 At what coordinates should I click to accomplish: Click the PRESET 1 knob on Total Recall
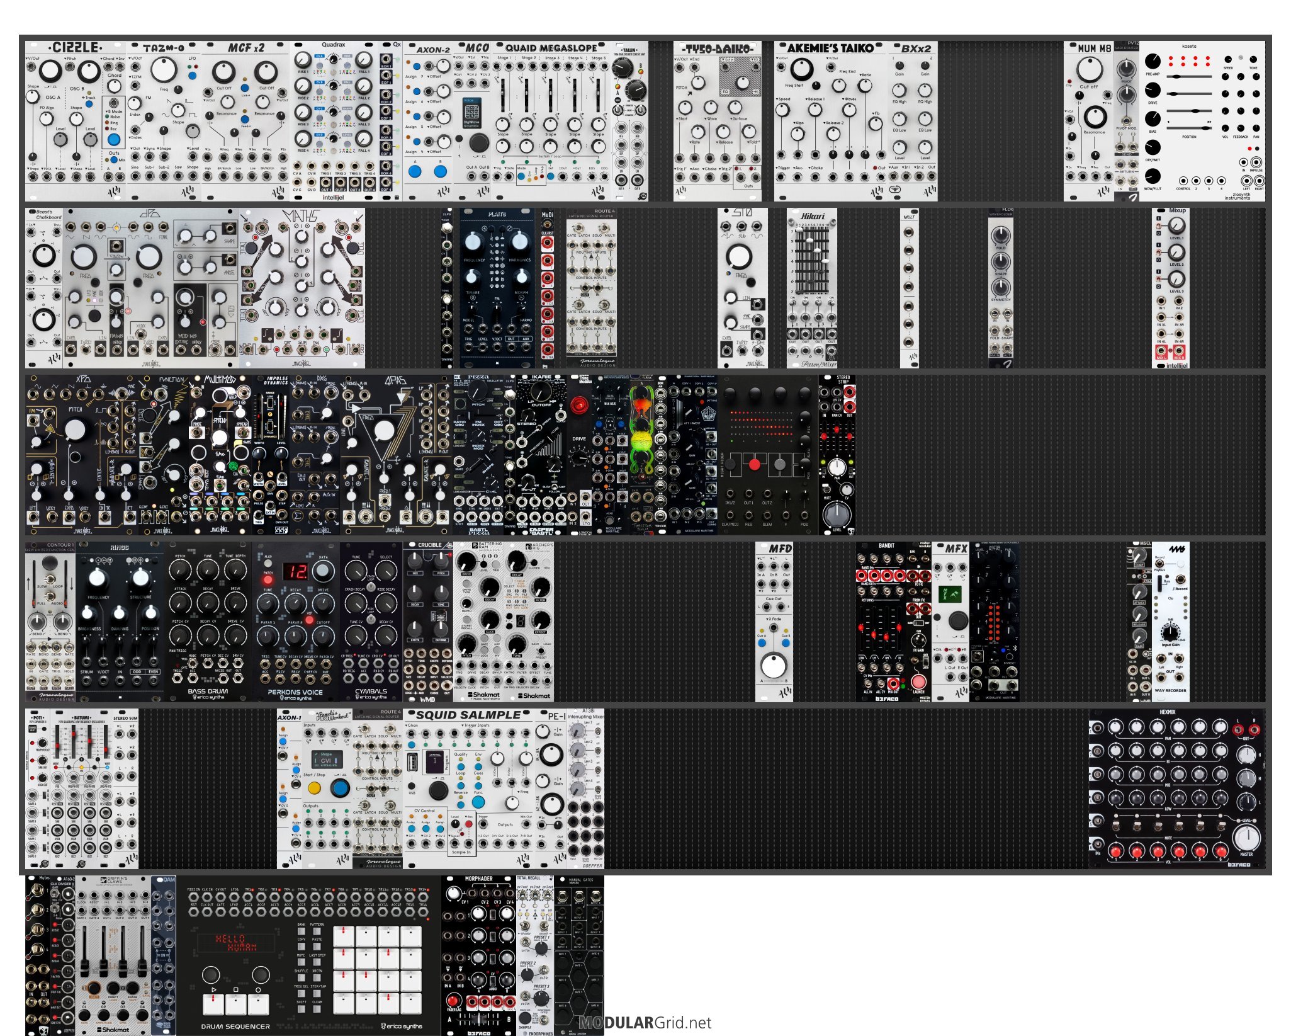tap(541, 948)
